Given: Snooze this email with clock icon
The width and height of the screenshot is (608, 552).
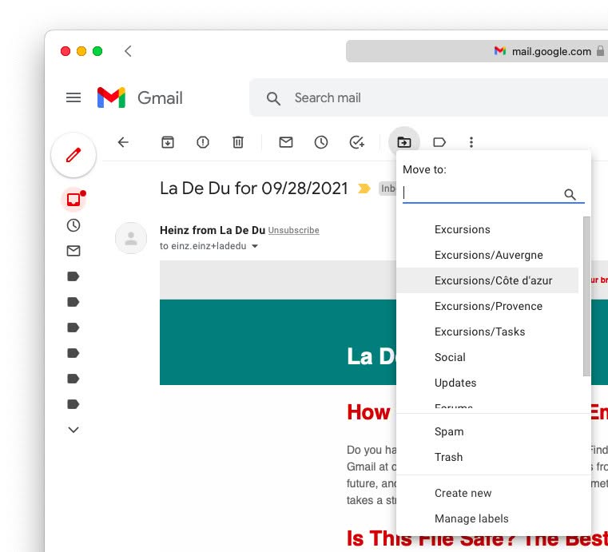Looking at the screenshot, I should point(321,142).
